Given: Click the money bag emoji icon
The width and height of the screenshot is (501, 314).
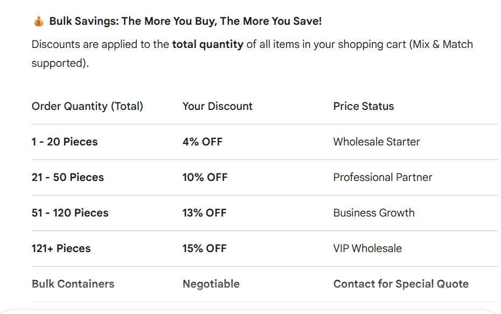Looking at the screenshot, I should pyautogui.click(x=38, y=22).
